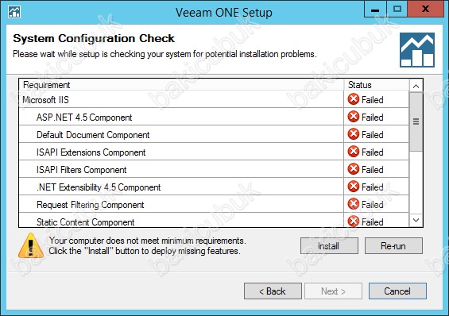Click the requirements list scrollbar thumb

[416, 121]
